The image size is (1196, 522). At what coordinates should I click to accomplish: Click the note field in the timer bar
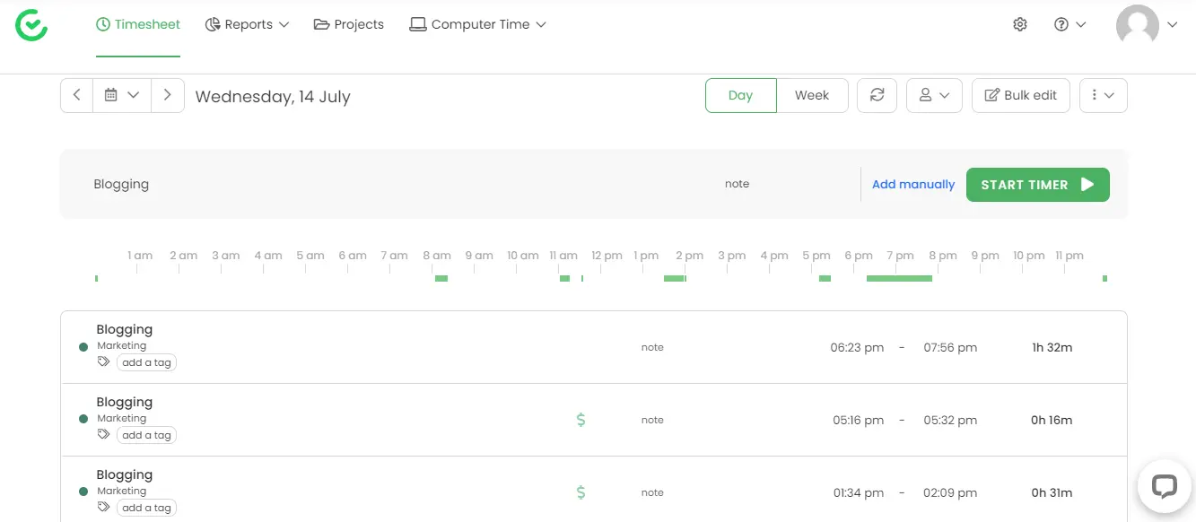click(737, 184)
